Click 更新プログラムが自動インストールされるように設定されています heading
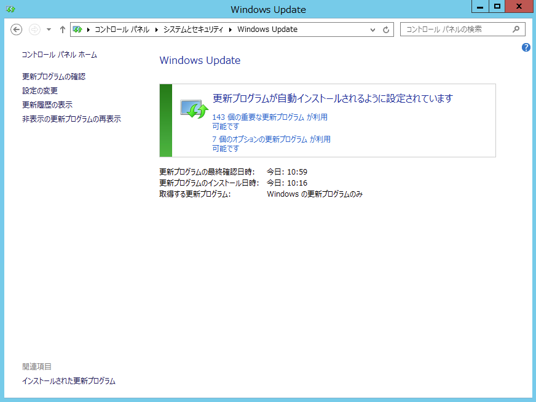536x402 pixels. 333,98
